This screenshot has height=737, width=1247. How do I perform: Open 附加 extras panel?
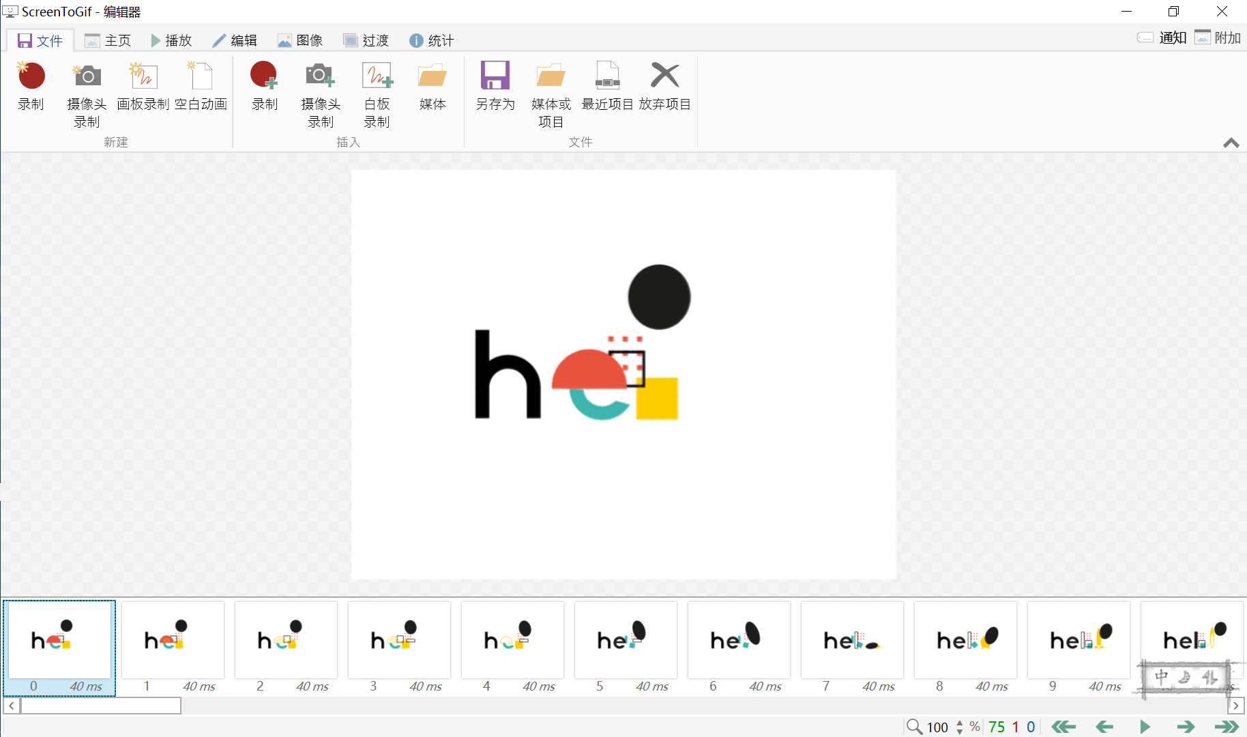1218,38
